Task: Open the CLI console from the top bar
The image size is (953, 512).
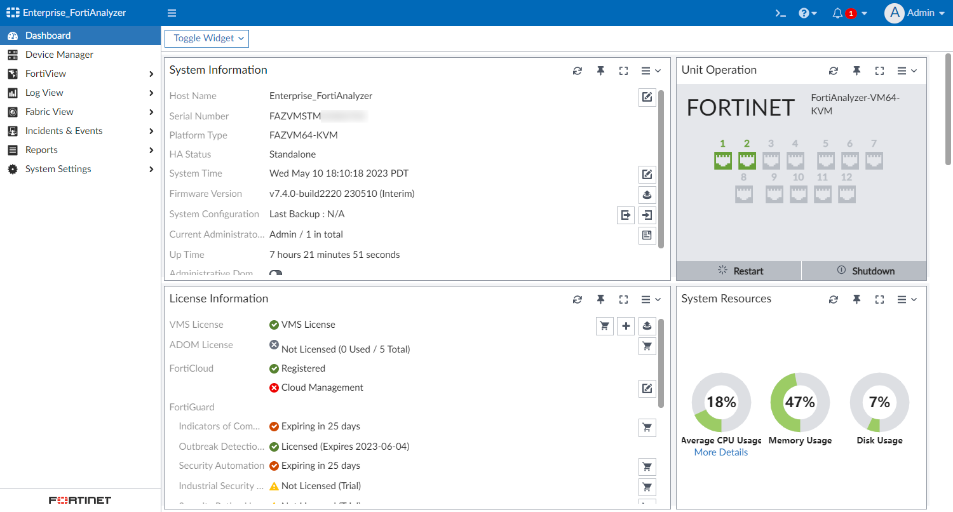Action: pos(780,13)
